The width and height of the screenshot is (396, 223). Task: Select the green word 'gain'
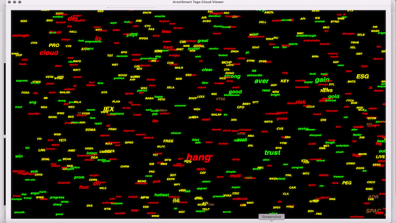tap(322, 80)
